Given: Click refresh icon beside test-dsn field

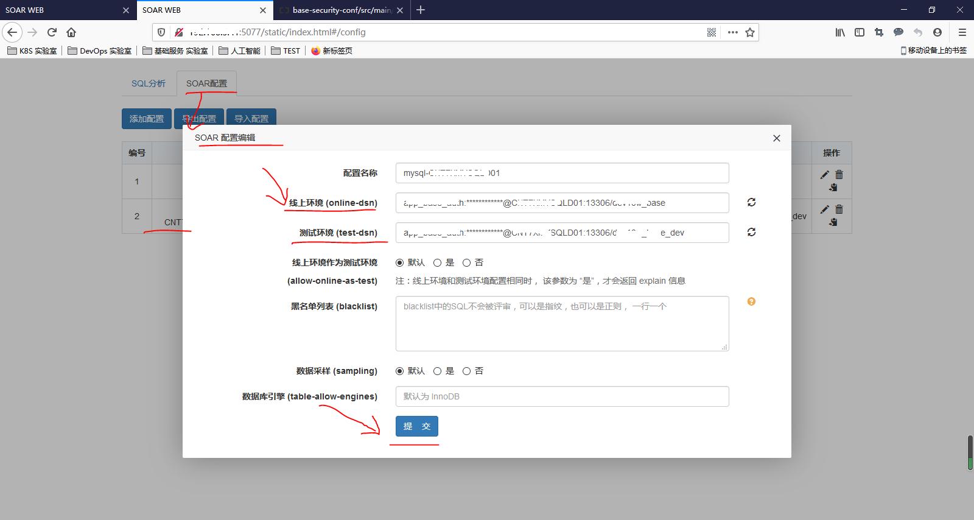Looking at the screenshot, I should click(751, 232).
